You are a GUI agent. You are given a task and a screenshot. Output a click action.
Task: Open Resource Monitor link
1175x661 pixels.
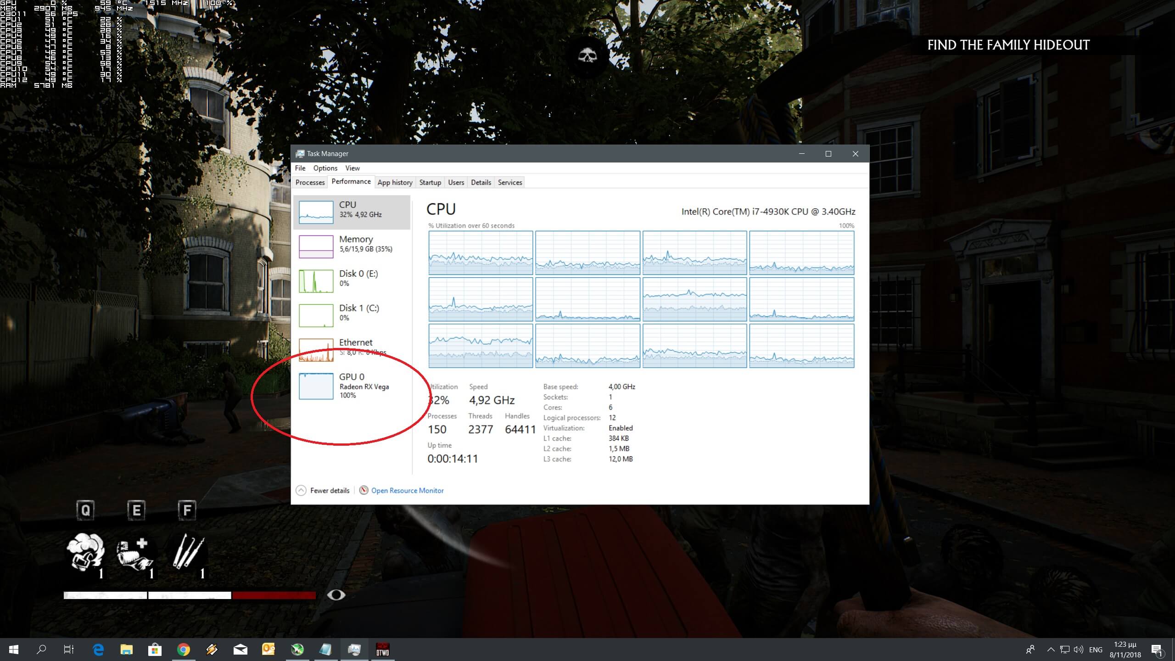pos(407,490)
